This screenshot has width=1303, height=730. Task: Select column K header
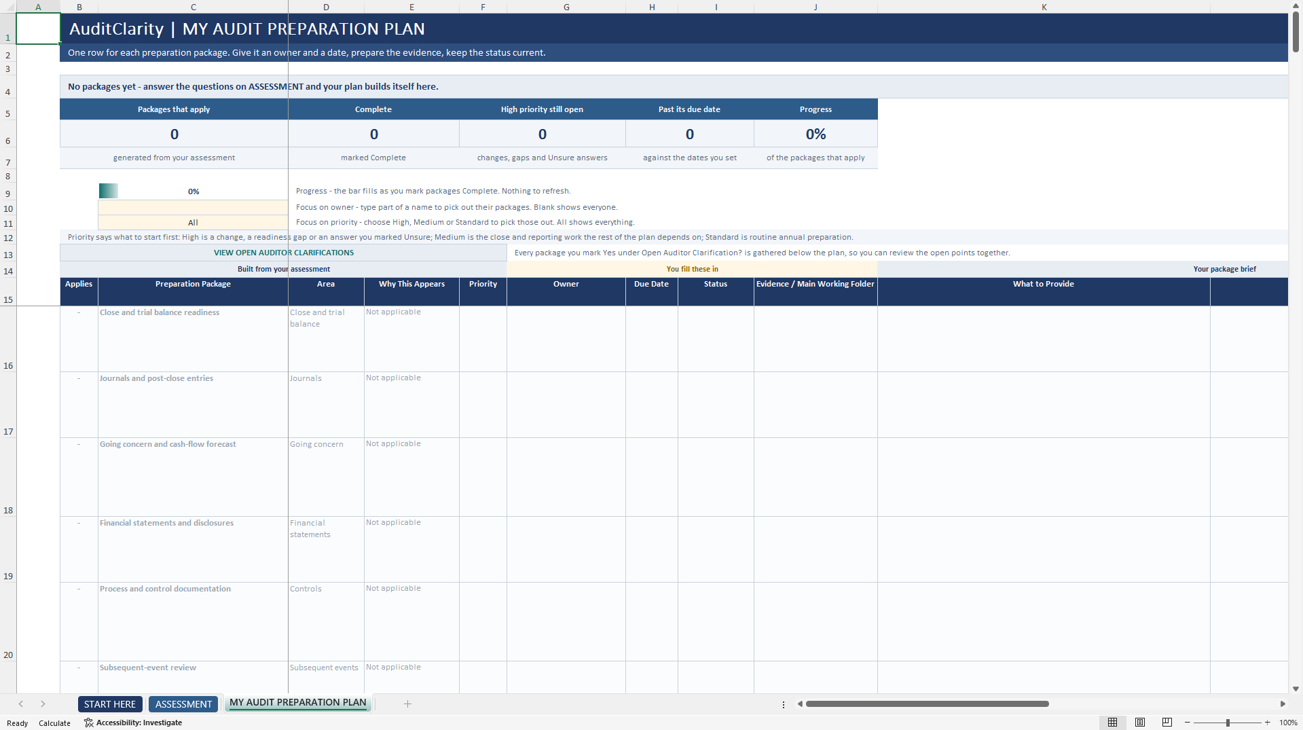[1044, 7]
